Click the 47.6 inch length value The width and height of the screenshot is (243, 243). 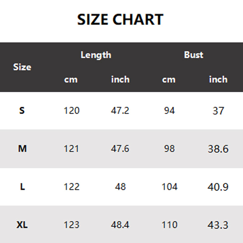[120, 149]
